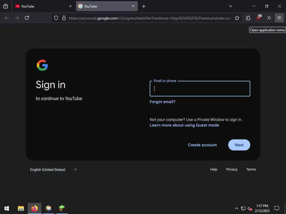Open the cube launcher taskbar icon

tap(48, 208)
